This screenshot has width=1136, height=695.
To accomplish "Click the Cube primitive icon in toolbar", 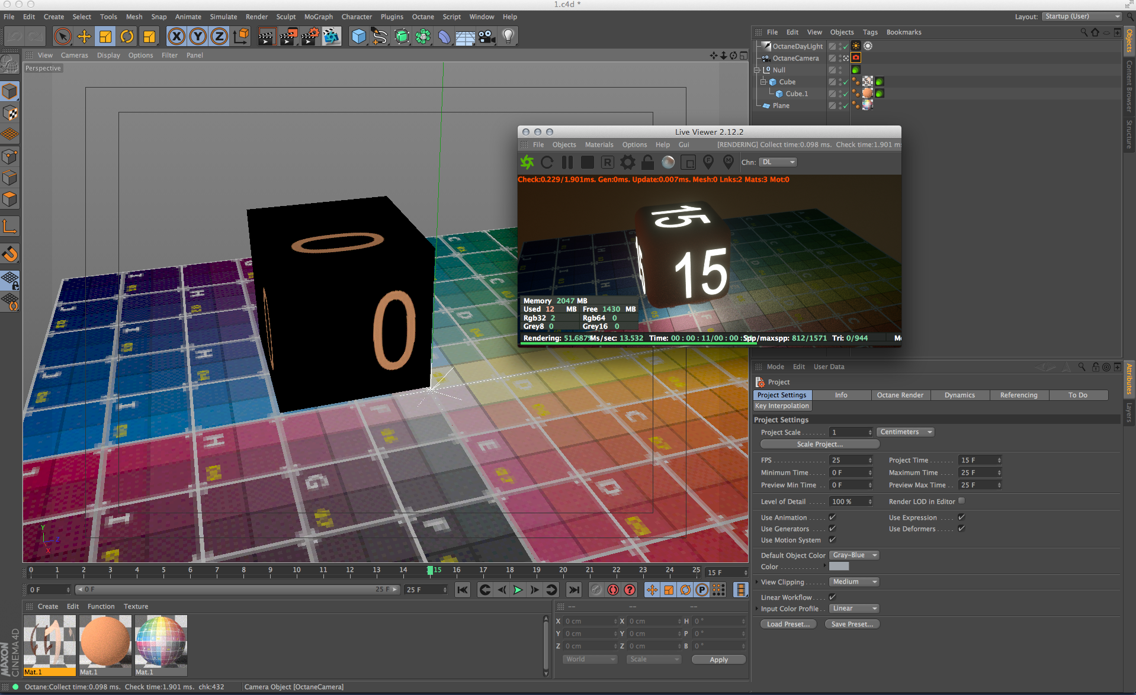I will [358, 37].
